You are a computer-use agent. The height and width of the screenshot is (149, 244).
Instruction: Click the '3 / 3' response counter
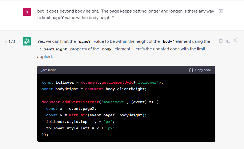pyautogui.click(x=12, y=41)
